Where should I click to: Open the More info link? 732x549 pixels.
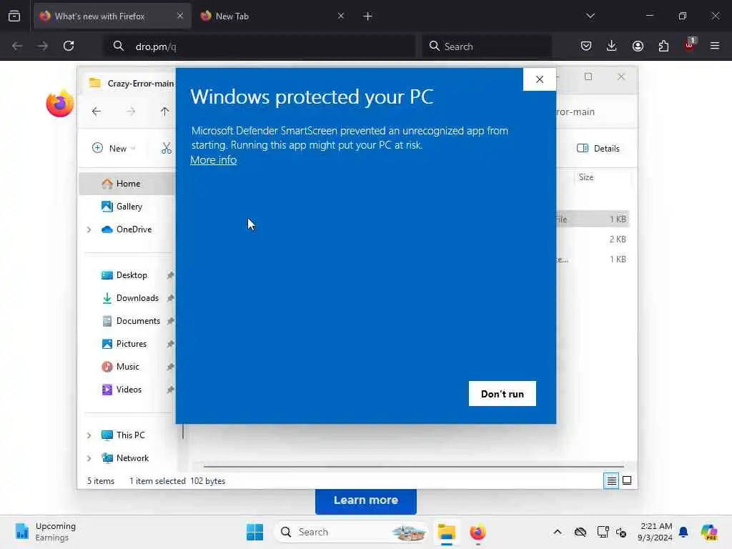click(x=213, y=160)
